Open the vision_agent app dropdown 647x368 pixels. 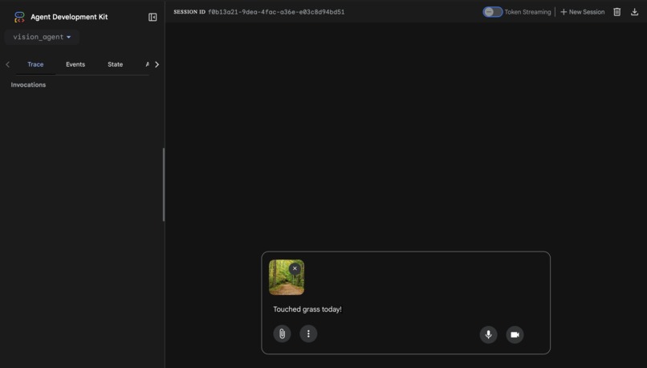(x=42, y=37)
